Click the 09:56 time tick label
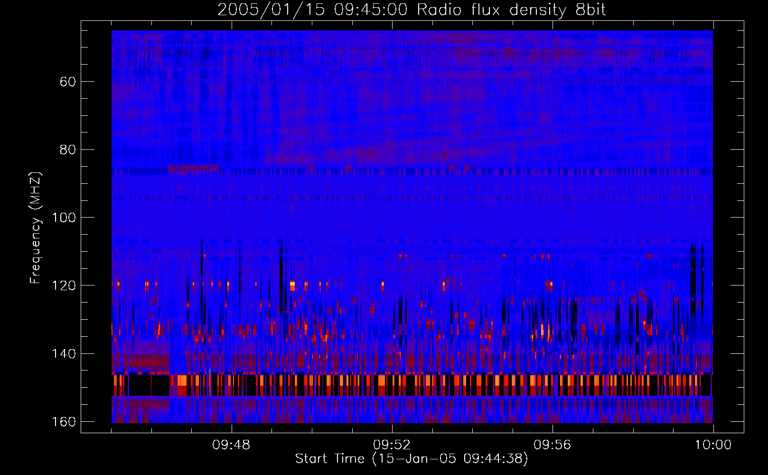The width and height of the screenshot is (768, 475). tap(553, 445)
